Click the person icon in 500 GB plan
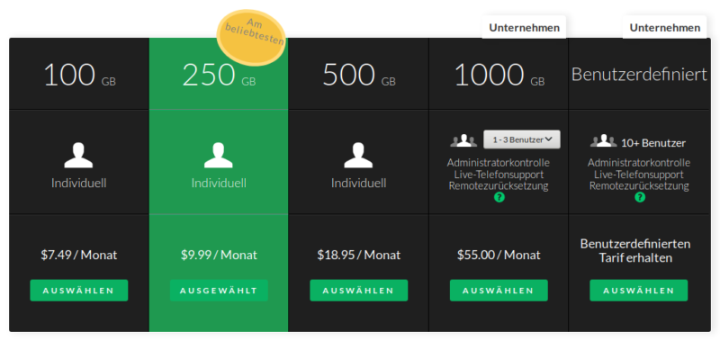The height and width of the screenshot is (341, 720). 358,155
